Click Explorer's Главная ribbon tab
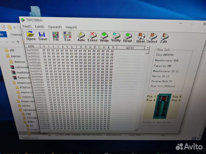 [x=16, y=35]
